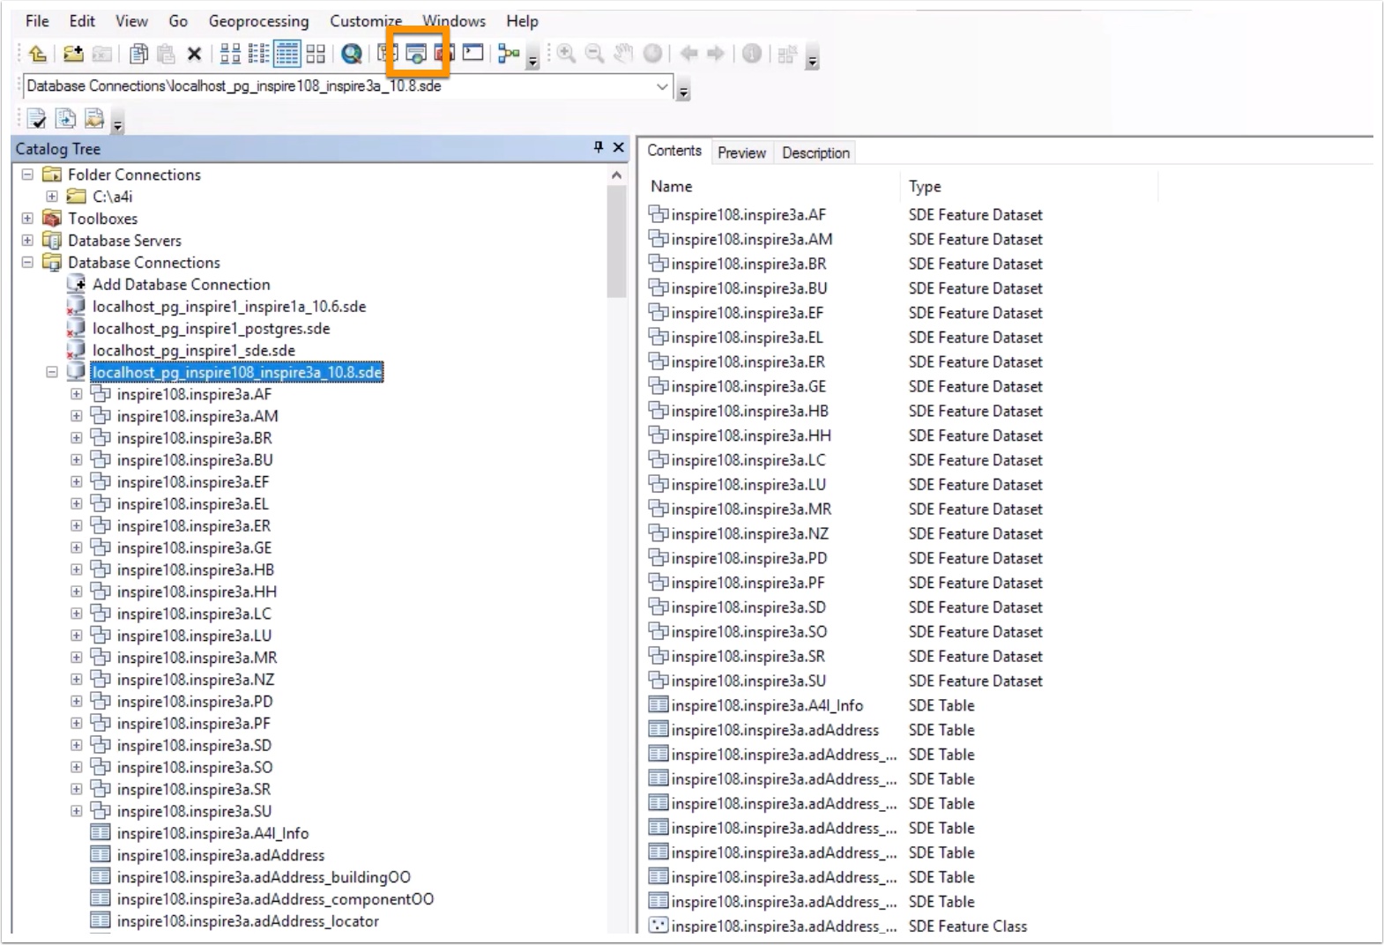Open the Search window icon
This screenshot has height=945, width=1384.
416,55
